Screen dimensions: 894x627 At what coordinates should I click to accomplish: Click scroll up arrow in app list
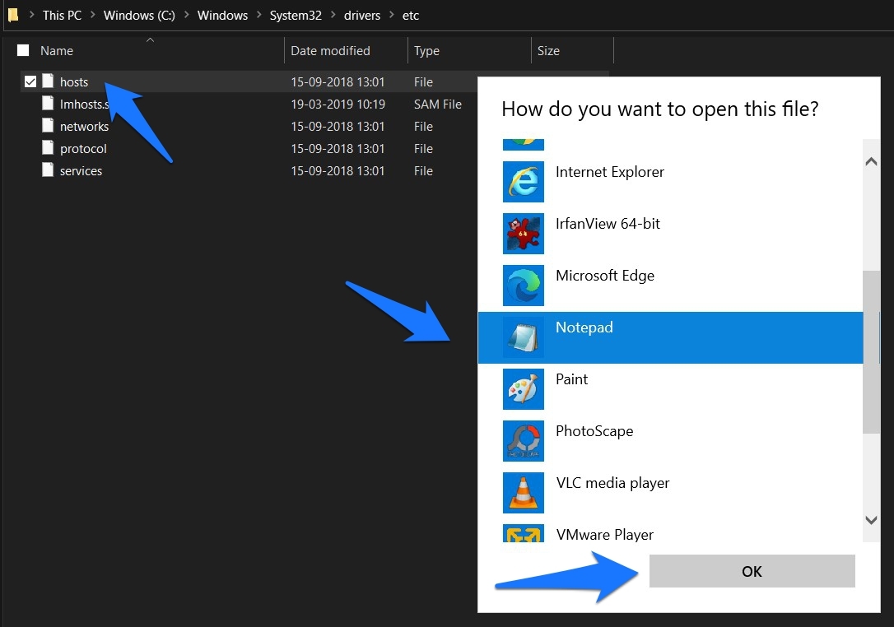(x=871, y=161)
